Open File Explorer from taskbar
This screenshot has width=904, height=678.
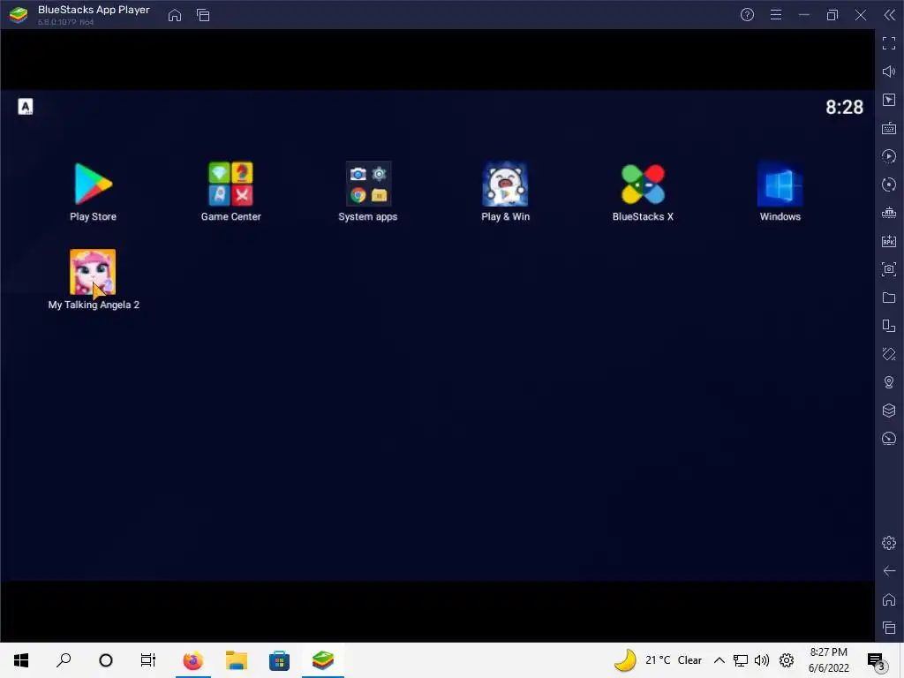pos(237,660)
